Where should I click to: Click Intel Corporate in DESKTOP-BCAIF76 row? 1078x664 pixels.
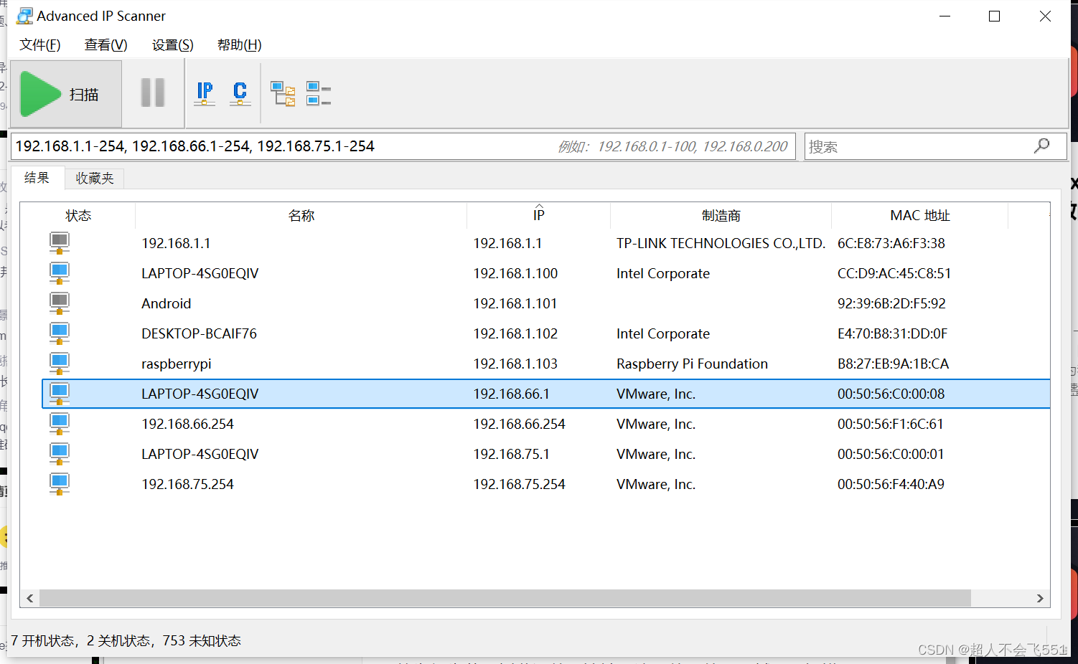point(663,333)
